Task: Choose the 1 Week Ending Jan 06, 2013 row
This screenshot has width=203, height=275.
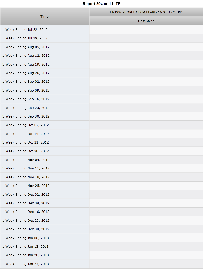Action: pos(101,238)
